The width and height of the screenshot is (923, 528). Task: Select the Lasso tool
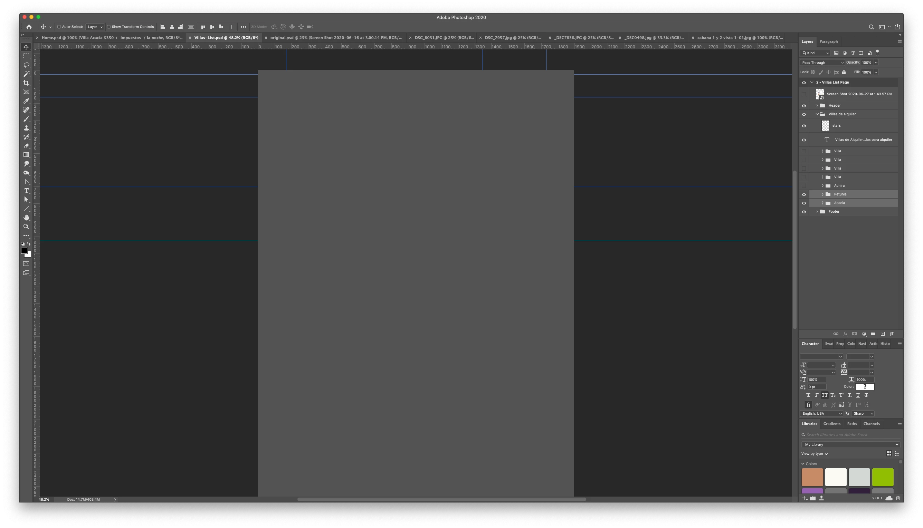point(26,65)
